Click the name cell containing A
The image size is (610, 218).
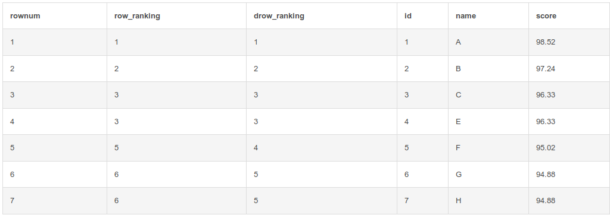click(488, 42)
